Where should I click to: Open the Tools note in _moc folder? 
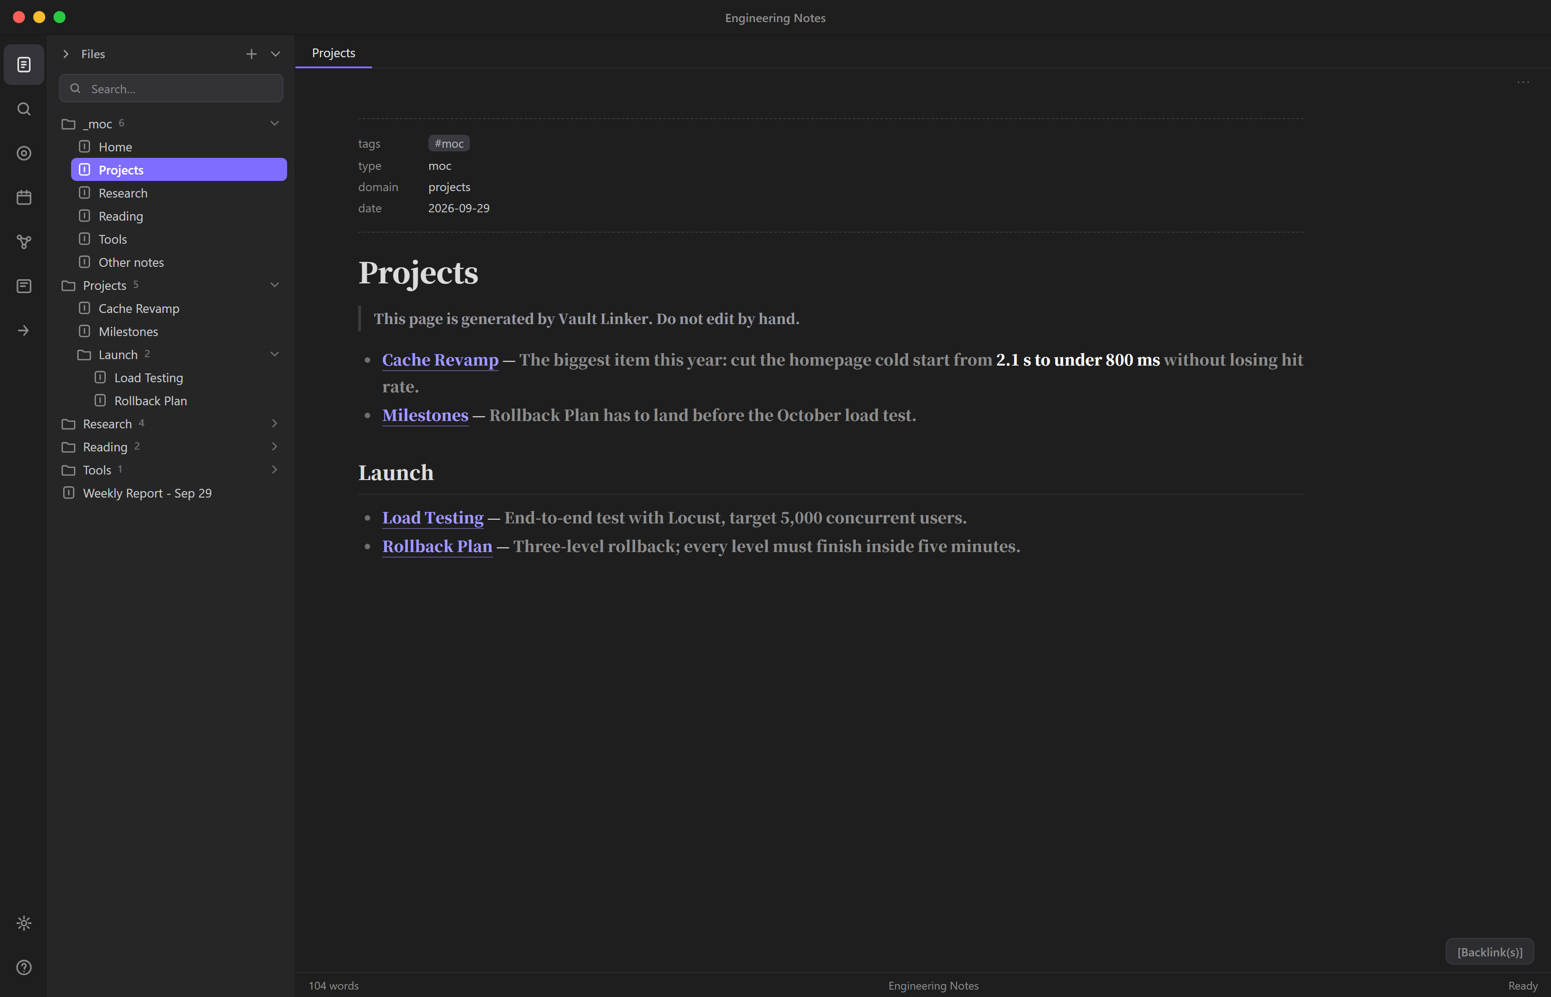179,239
